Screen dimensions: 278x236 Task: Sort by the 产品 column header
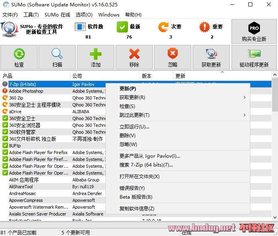[x=35, y=76]
